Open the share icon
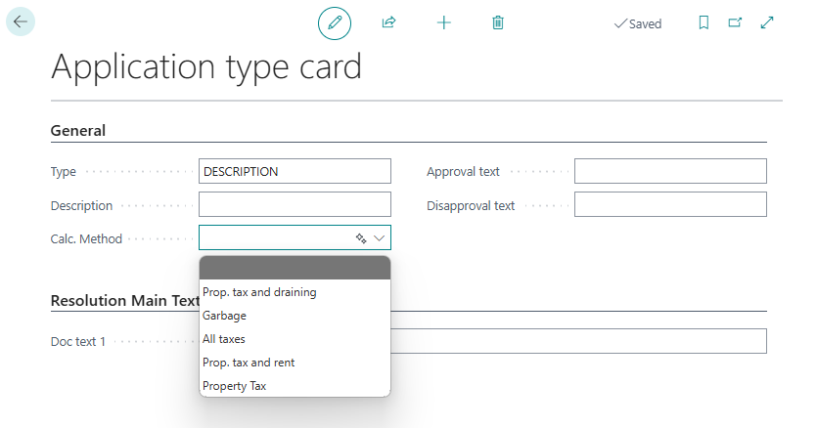 388,22
